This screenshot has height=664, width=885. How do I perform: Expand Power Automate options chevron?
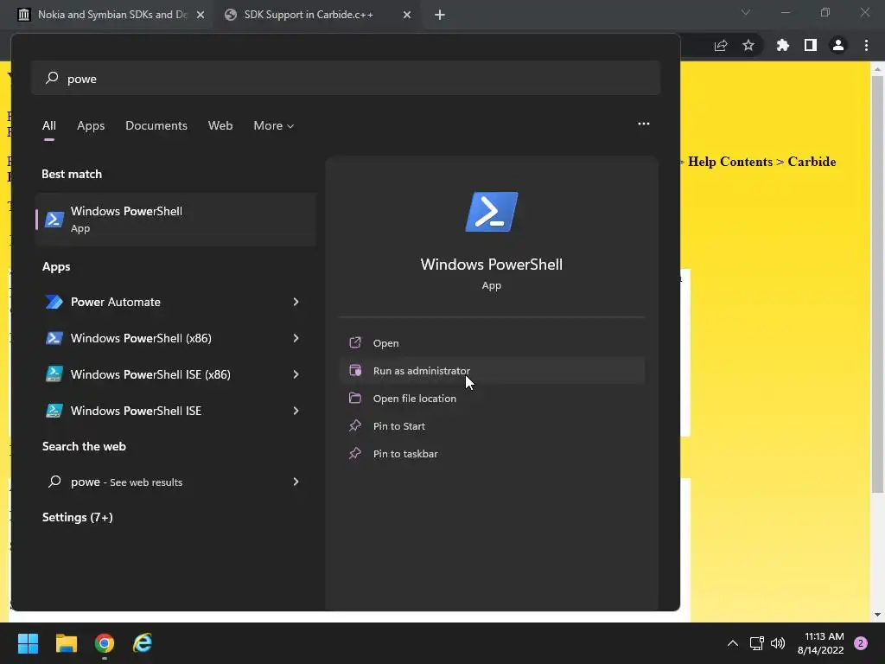coord(296,302)
